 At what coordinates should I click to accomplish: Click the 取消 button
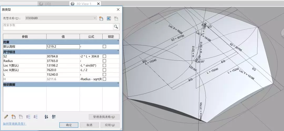pos(89,125)
